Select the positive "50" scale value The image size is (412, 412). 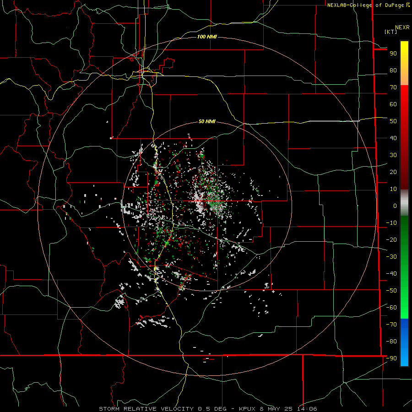pyautogui.click(x=393, y=121)
